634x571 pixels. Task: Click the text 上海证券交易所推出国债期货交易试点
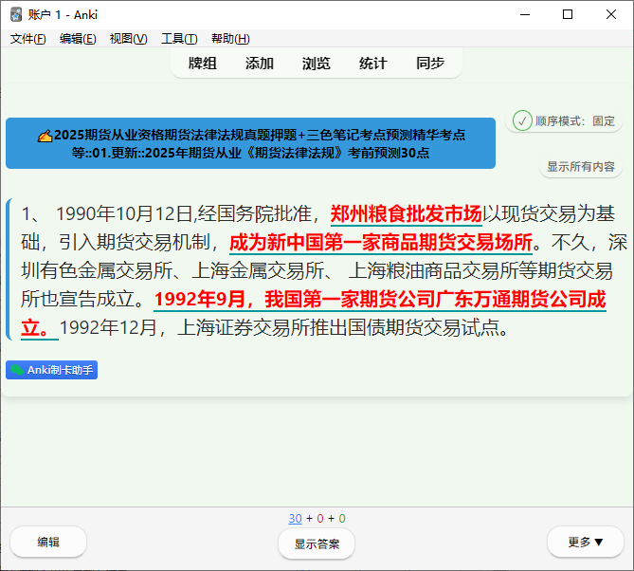(339, 327)
